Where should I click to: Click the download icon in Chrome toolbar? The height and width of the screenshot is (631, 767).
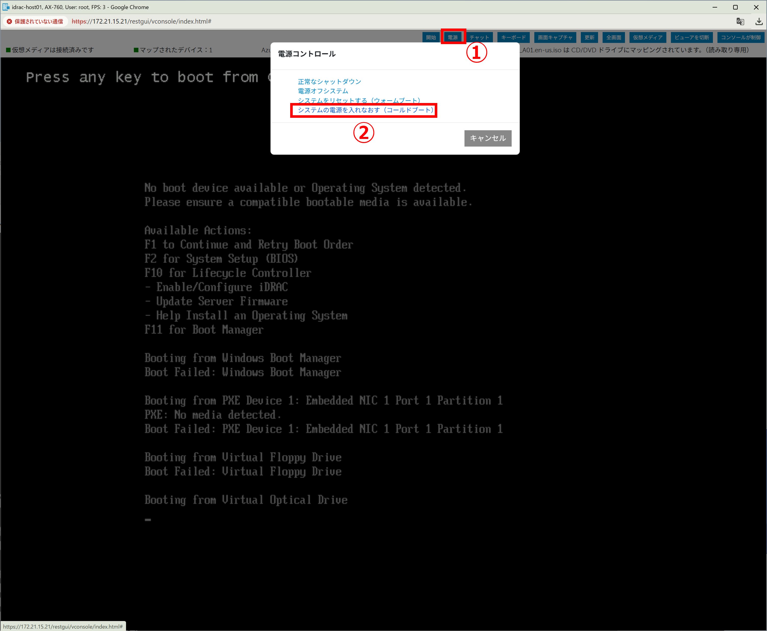[759, 21]
